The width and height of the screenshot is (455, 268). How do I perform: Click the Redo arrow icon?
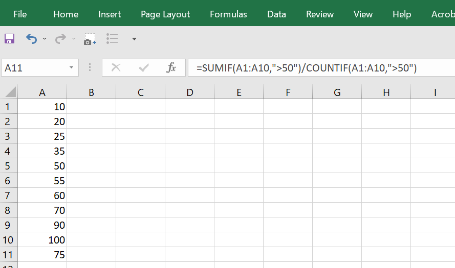pos(60,39)
